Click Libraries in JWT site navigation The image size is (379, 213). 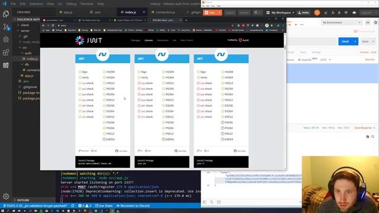pyautogui.click(x=149, y=40)
